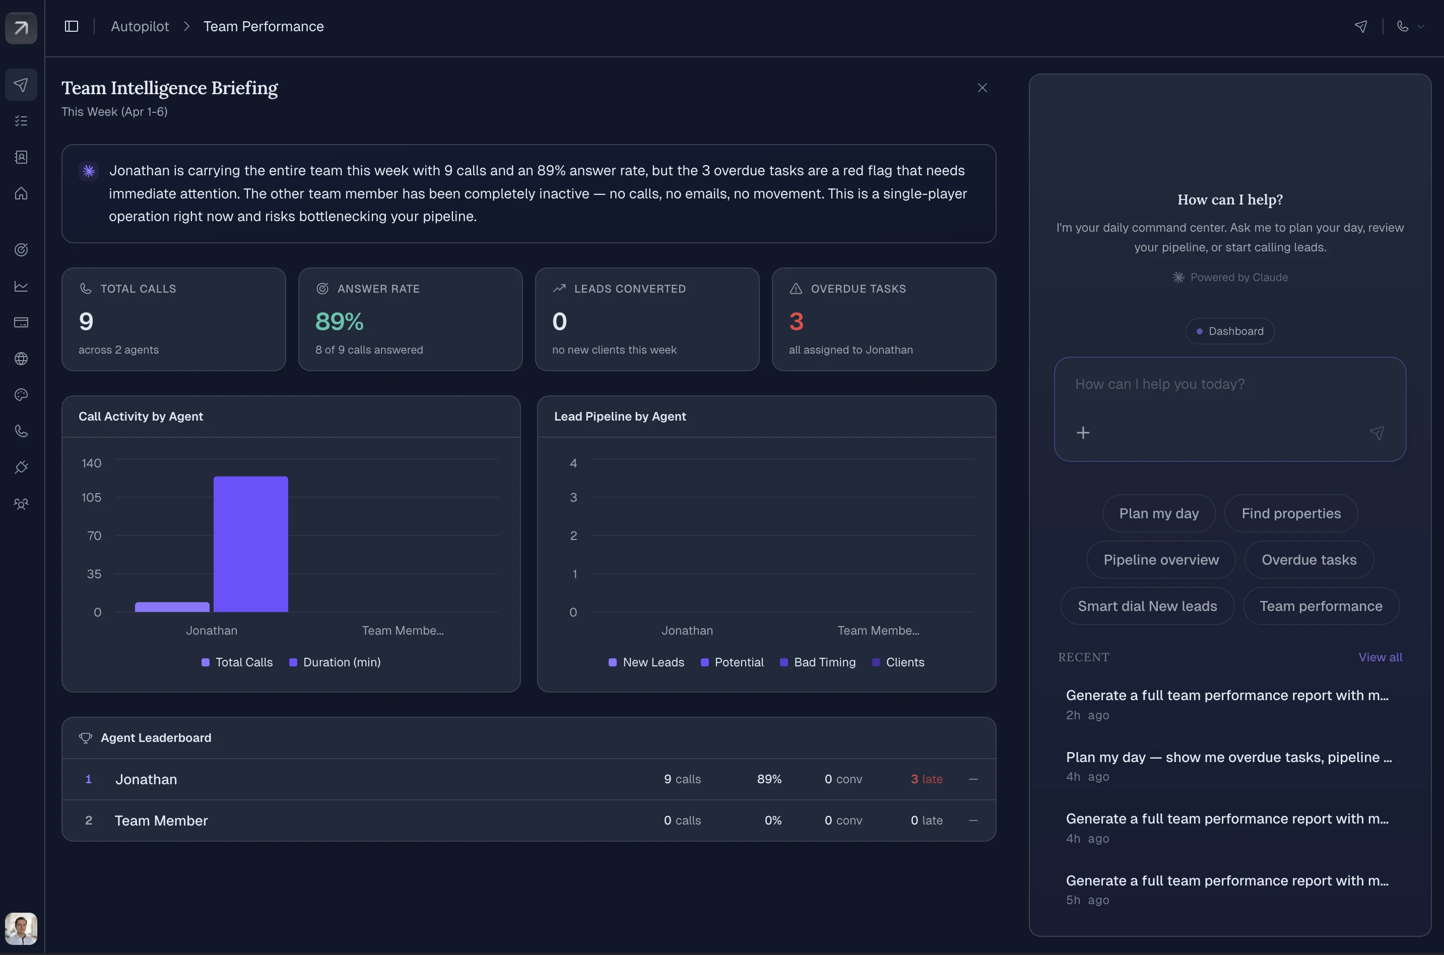The image size is (1444, 955).
Task: Open the Analytics line chart icon
Action: (21, 286)
